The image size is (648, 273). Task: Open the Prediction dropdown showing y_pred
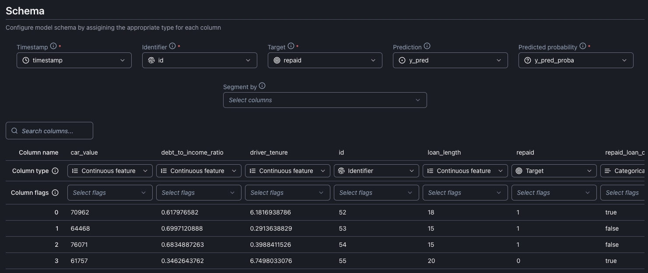pyautogui.click(x=450, y=60)
